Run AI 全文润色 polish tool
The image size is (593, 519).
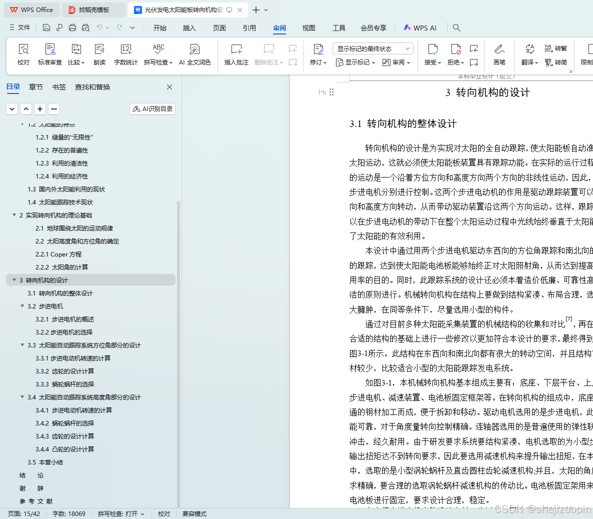(x=195, y=55)
